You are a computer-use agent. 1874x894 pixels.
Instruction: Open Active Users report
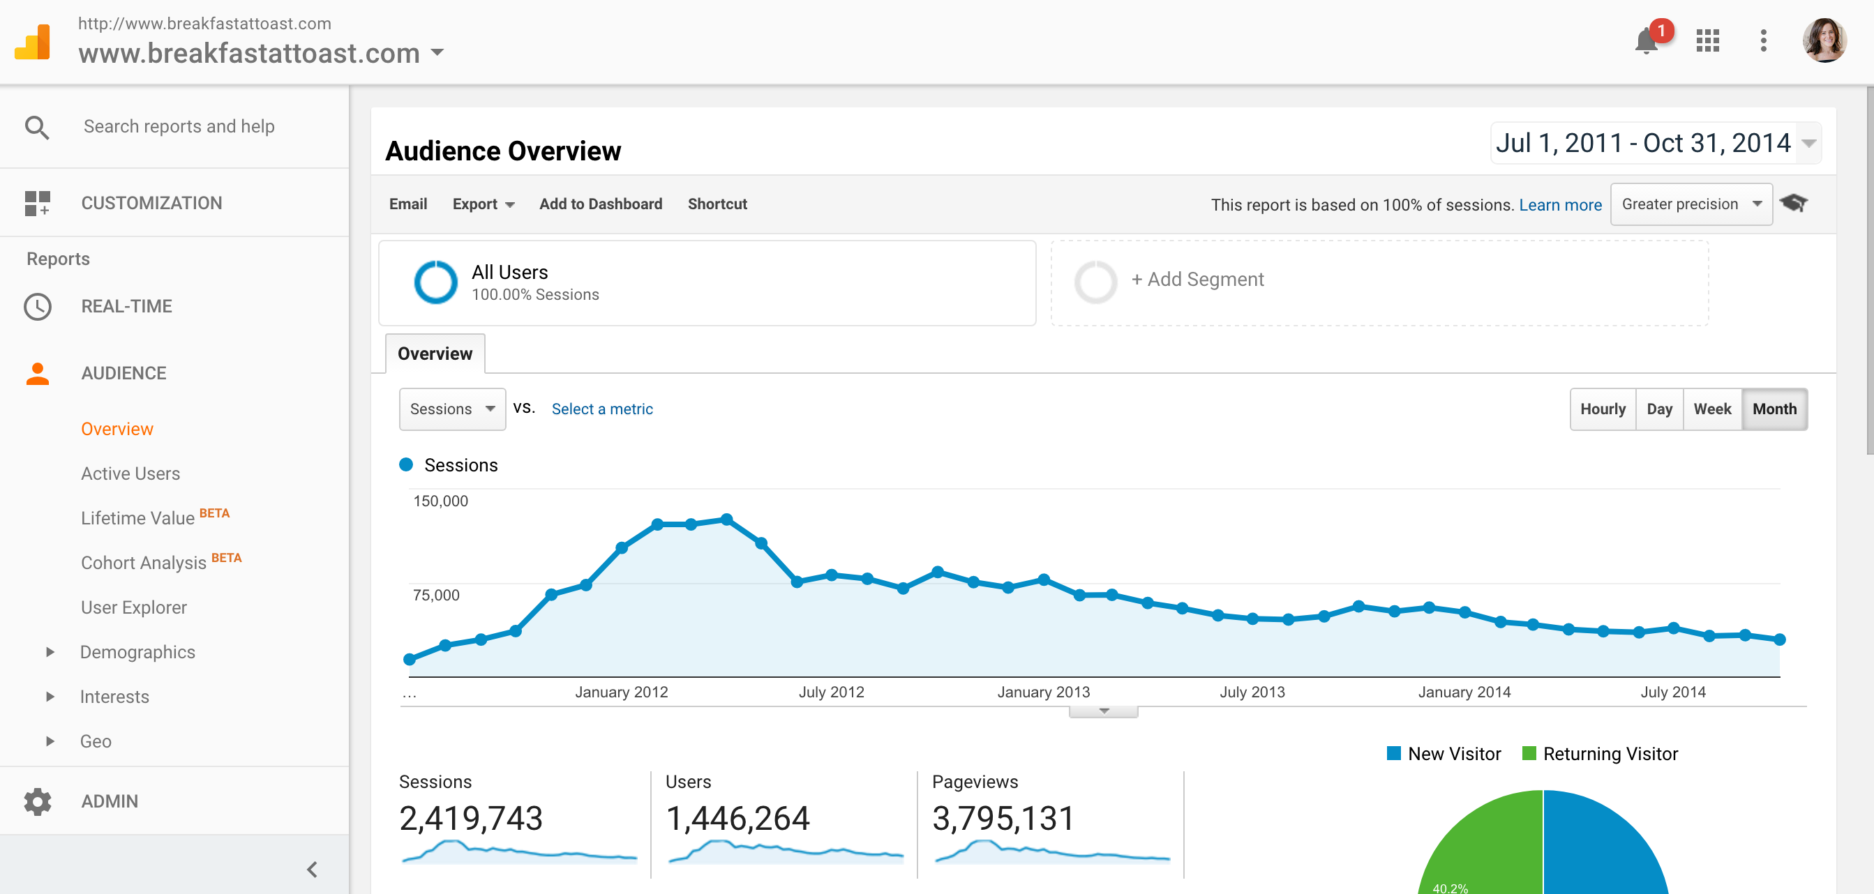tap(130, 473)
